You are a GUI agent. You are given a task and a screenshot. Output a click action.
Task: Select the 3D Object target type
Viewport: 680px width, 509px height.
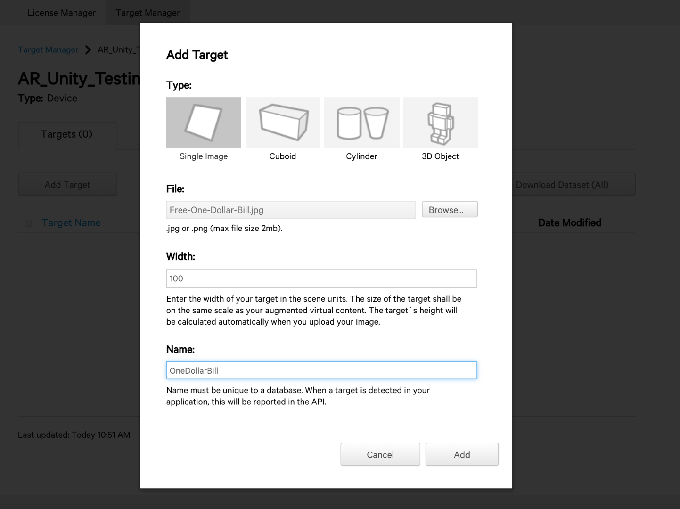440,122
